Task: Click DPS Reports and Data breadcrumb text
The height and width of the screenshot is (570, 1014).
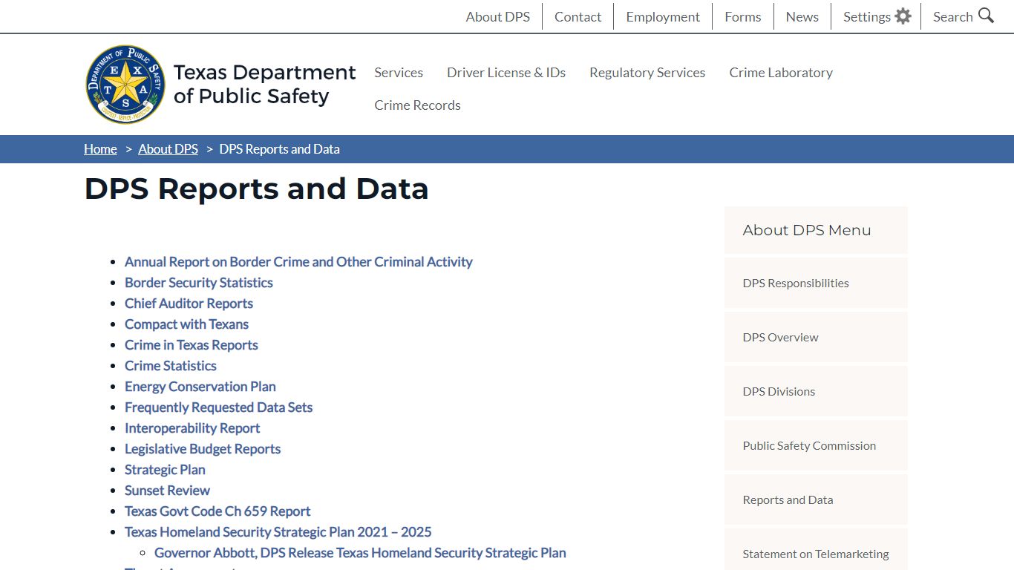Action: (x=279, y=149)
